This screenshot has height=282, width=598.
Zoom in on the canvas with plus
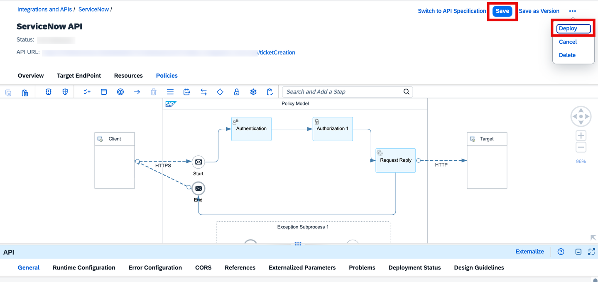pyautogui.click(x=581, y=135)
